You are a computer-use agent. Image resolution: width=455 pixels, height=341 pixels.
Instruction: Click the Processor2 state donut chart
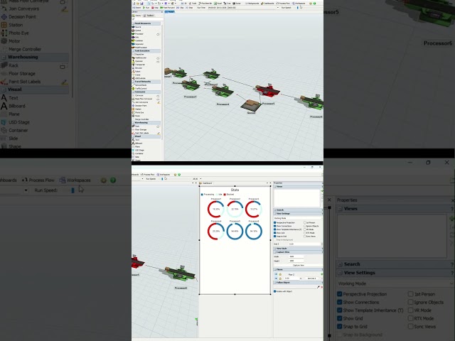(235, 209)
